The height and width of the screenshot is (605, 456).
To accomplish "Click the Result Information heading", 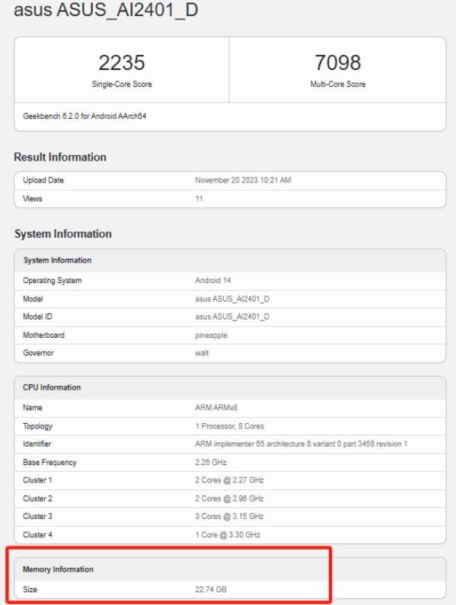I will [x=60, y=157].
